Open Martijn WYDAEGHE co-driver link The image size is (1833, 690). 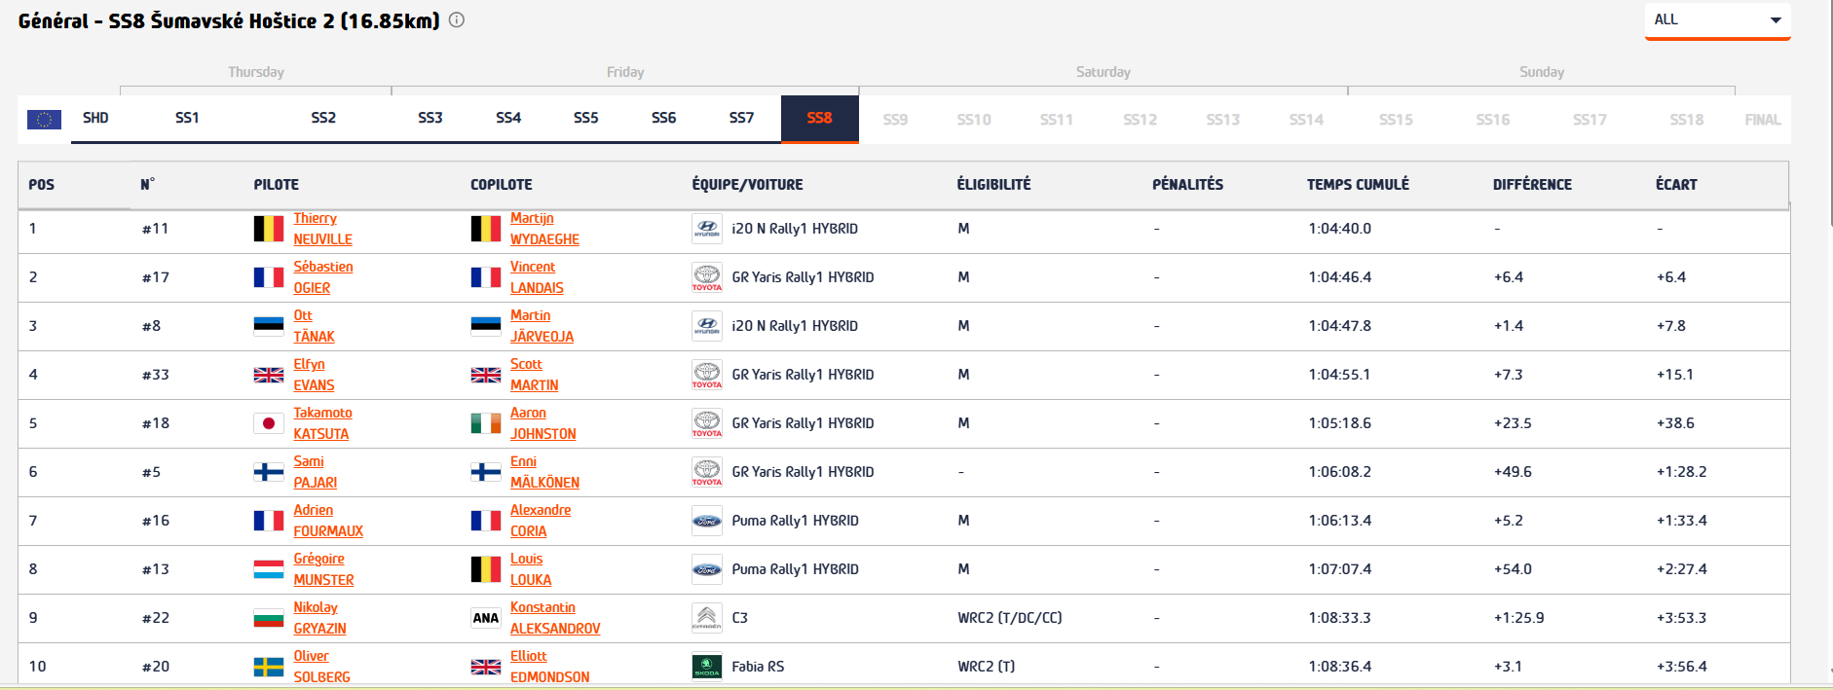544,229
